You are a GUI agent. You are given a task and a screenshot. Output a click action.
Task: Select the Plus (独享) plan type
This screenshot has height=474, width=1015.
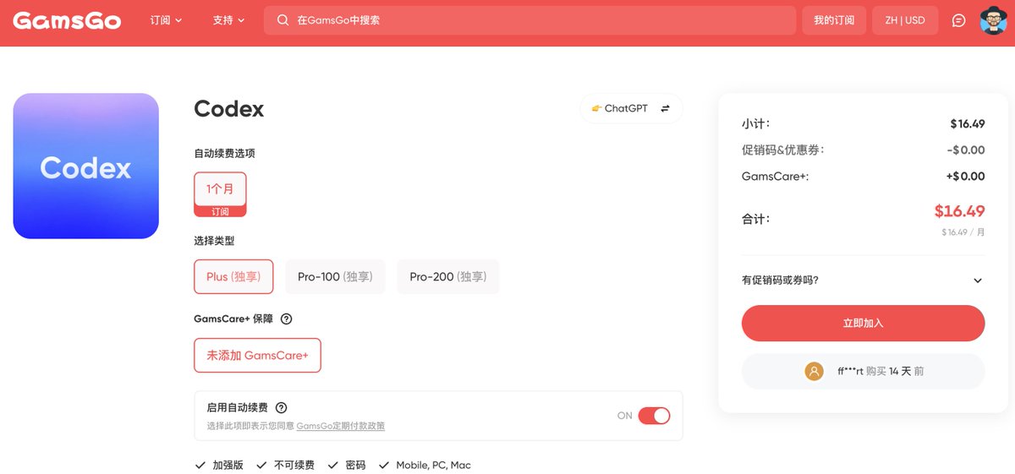pos(233,276)
